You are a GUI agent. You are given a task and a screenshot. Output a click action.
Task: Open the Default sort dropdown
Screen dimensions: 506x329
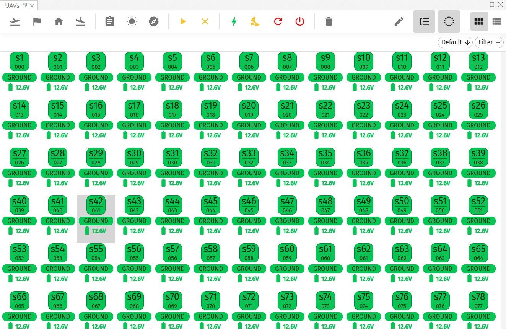coord(455,42)
